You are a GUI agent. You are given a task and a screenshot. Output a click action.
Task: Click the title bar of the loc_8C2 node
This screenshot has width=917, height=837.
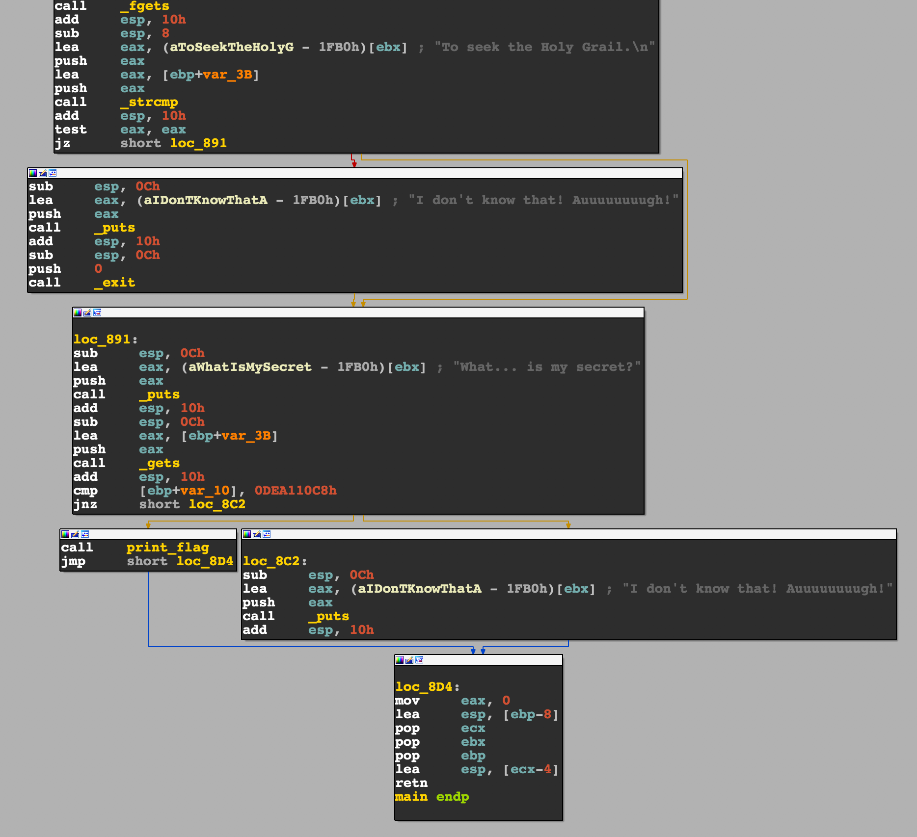coord(569,534)
